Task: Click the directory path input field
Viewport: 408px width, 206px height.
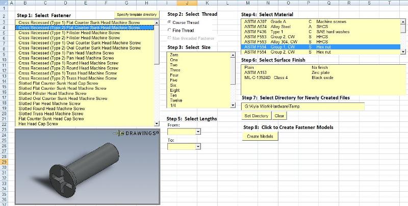Action: [x=303, y=107]
